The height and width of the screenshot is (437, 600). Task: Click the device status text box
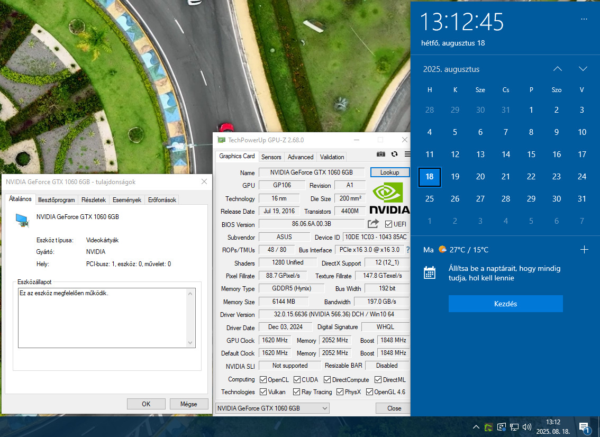[x=107, y=317]
